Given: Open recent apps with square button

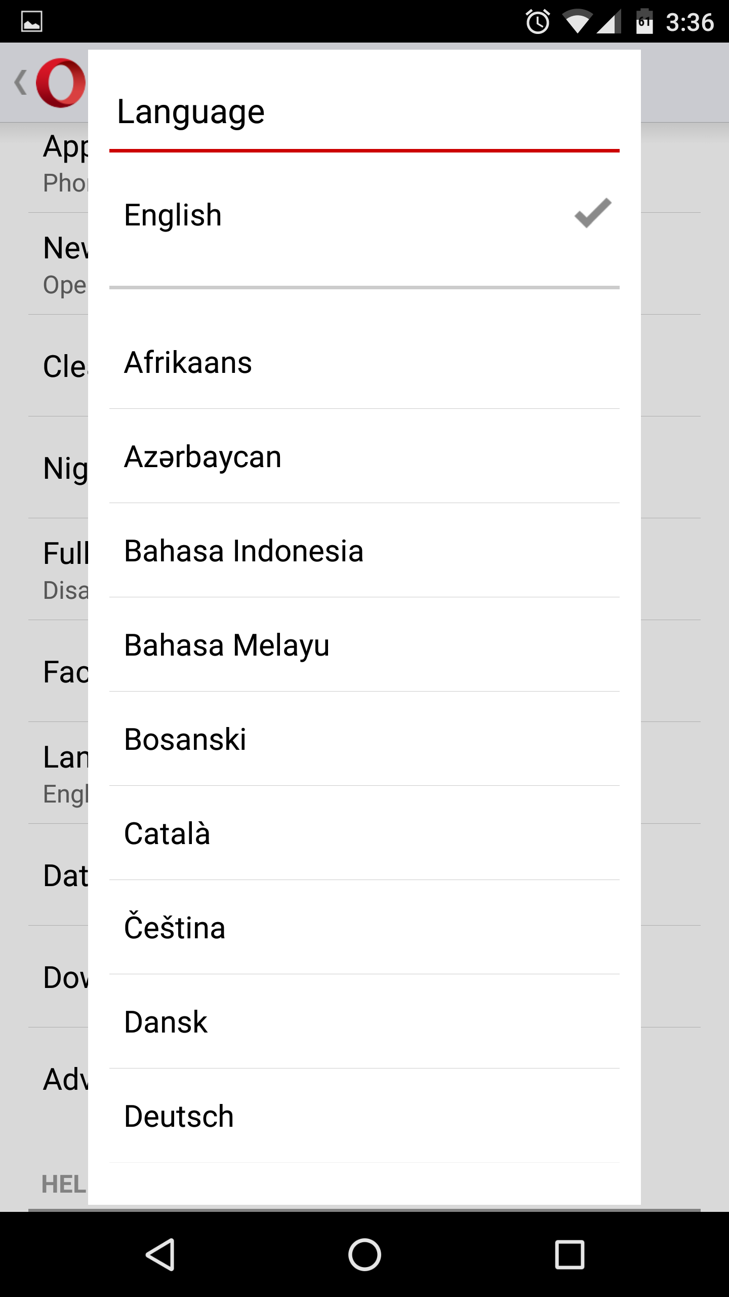Looking at the screenshot, I should point(570,1254).
